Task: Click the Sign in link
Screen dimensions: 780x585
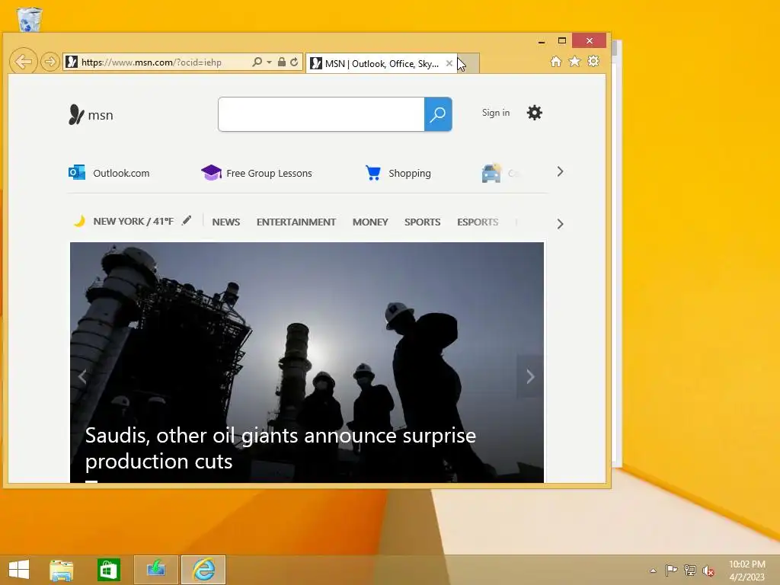Action: coord(496,113)
